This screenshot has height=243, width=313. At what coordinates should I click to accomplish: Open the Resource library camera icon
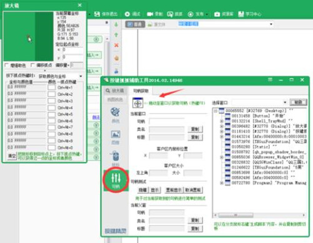(x=217, y=14)
